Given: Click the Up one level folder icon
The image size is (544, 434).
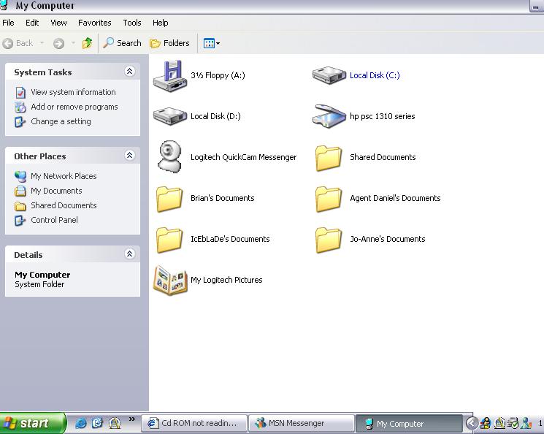Looking at the screenshot, I should click(88, 43).
